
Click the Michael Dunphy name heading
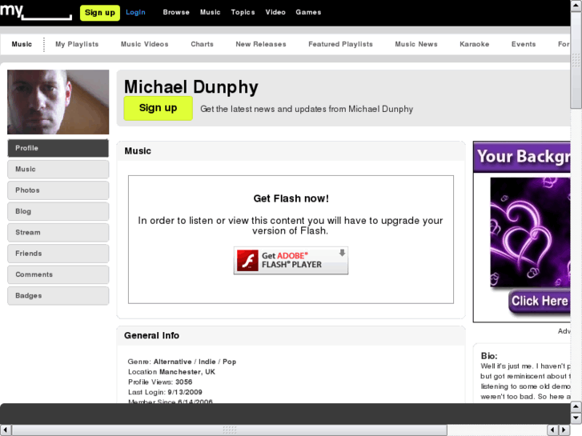(x=191, y=87)
